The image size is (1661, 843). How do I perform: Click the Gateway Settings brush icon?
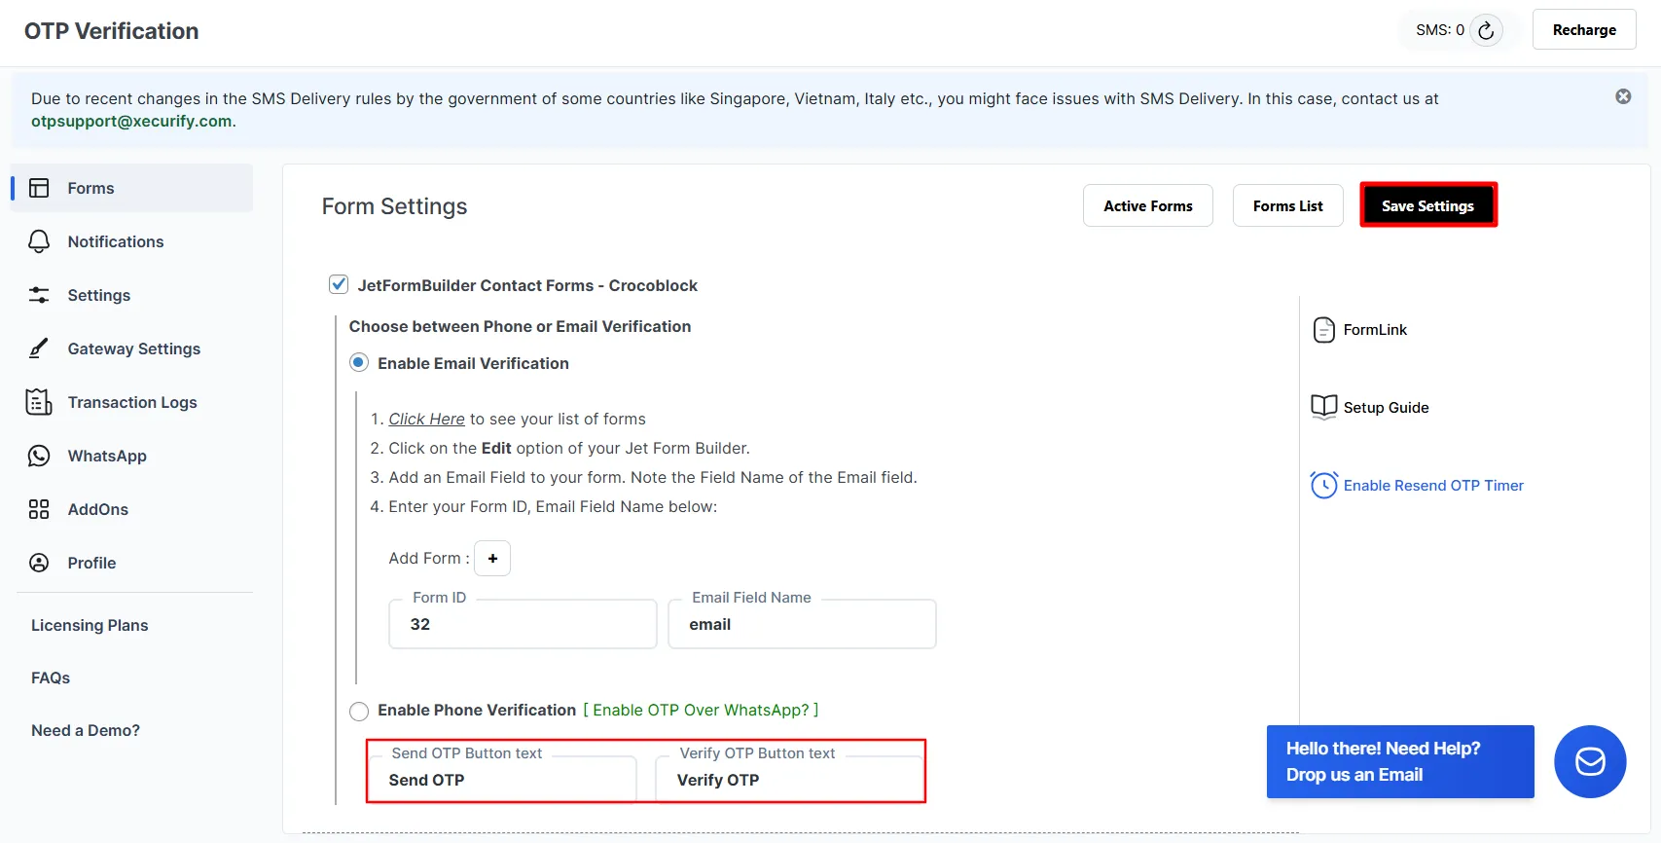(39, 348)
